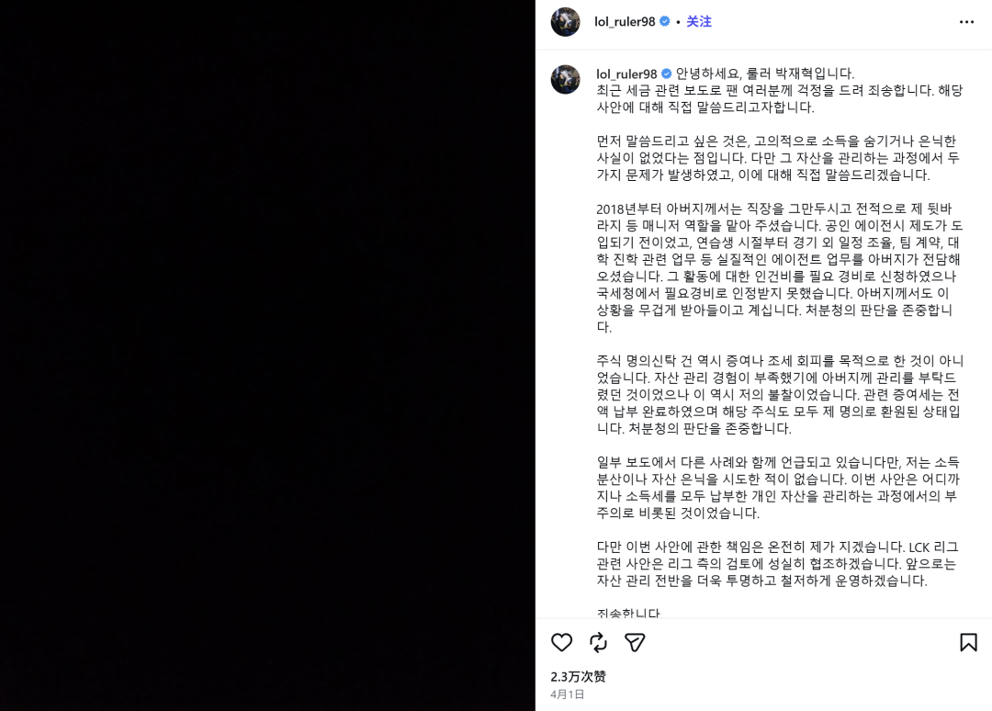The height and width of the screenshot is (711, 992).
Task: Follow the account via 关注 button
Action: tap(699, 21)
